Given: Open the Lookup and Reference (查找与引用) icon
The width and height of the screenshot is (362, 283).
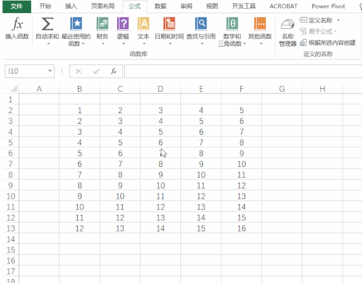Looking at the screenshot, I should (201, 24).
